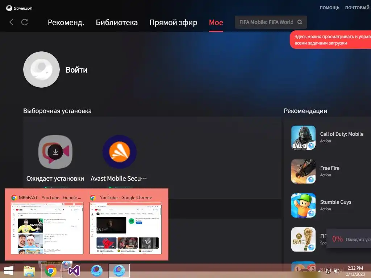Screen dimensions: 371x278
Task: Open File Explorer from the taskbar
Action: 29,271
